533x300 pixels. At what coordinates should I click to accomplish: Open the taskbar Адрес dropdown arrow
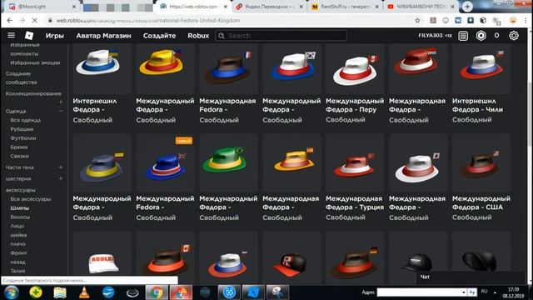[x=463, y=292]
